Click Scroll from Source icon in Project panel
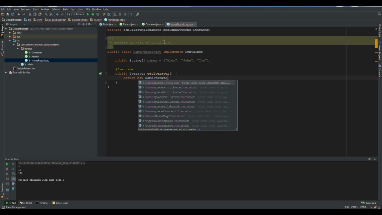This screenshot has height=215, width=382. click(79, 24)
